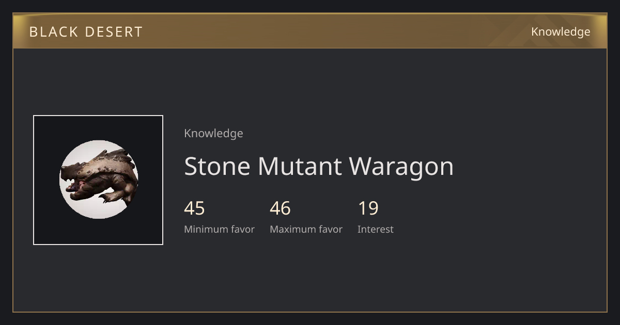Image resolution: width=620 pixels, height=325 pixels.
Task: Click the maximum favor value 46
Action: (x=280, y=208)
